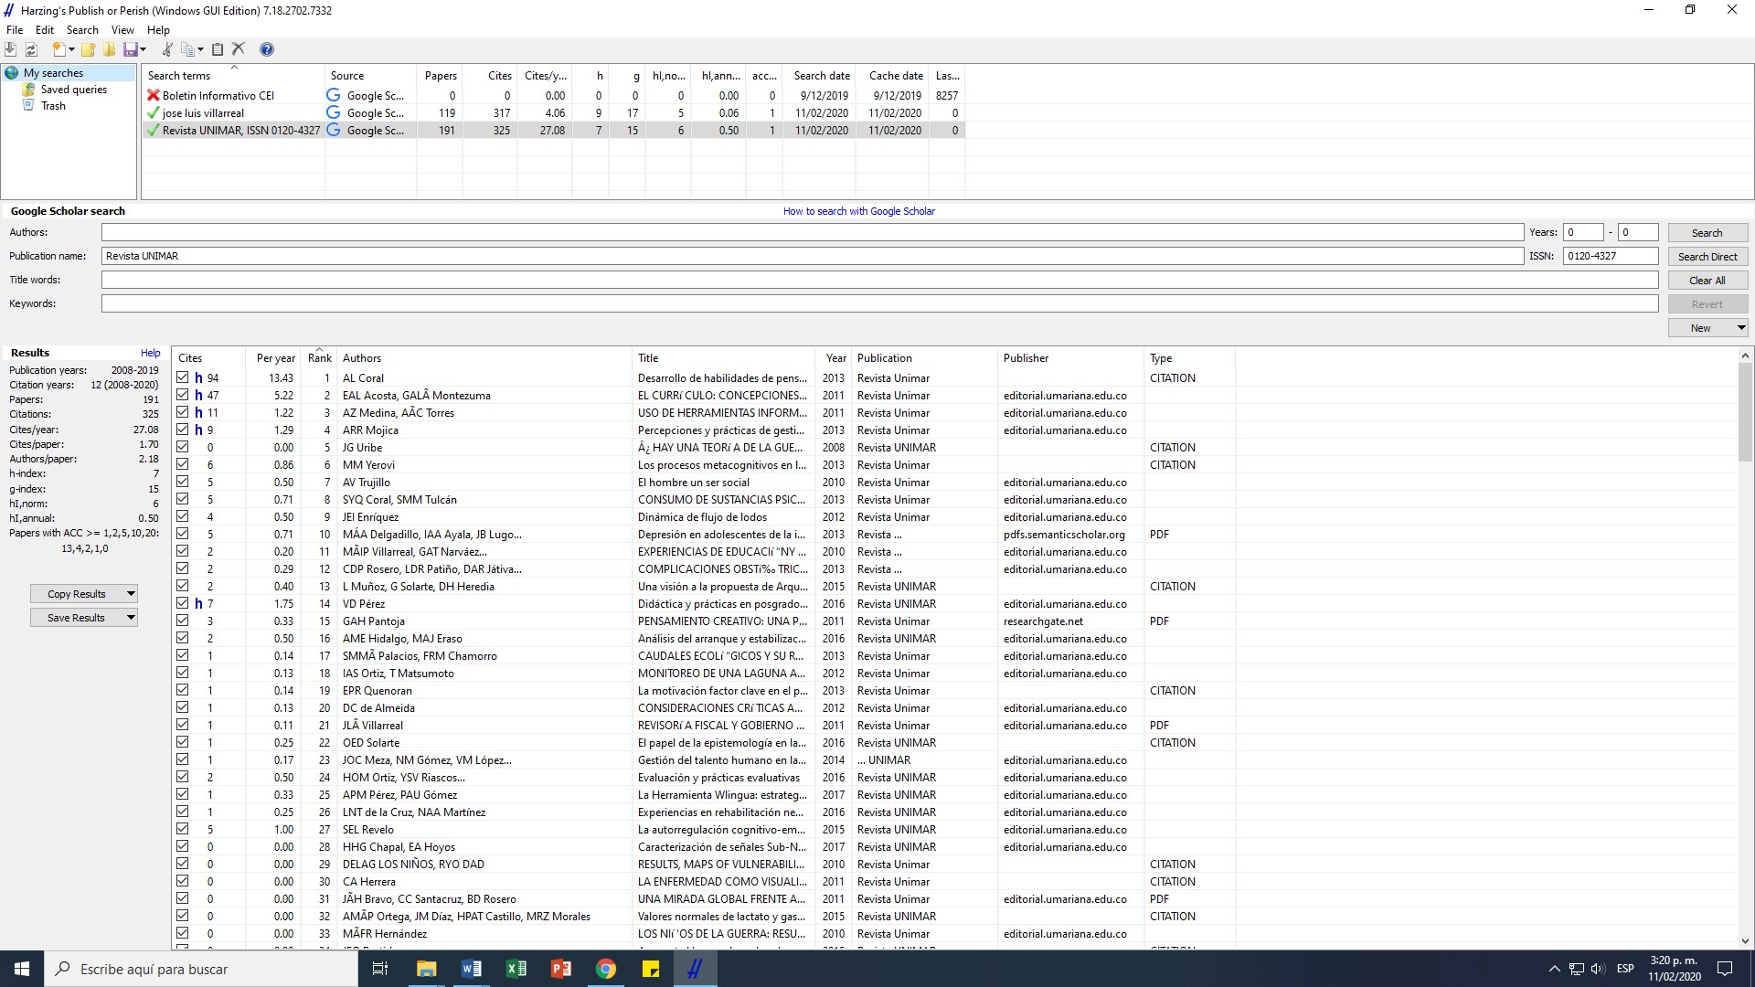Viewport: 1755px width, 987px height.
Task: Uncheck the JG Uribe result checkbox
Action: coord(183,447)
